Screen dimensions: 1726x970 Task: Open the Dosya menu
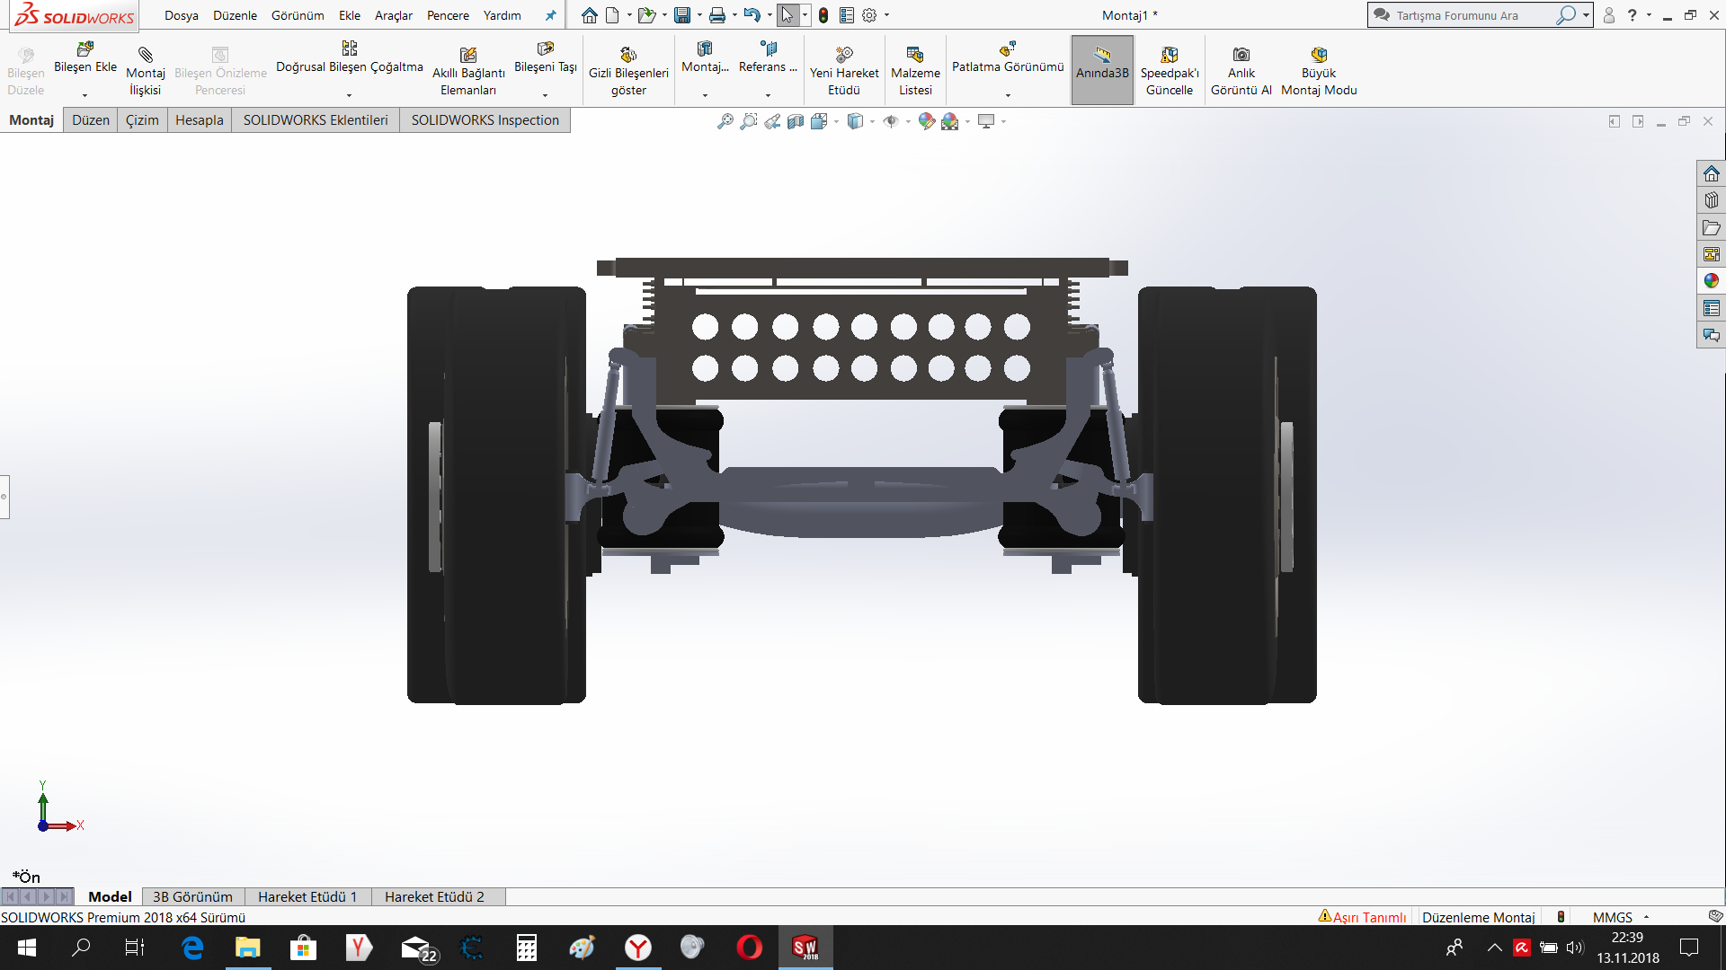(x=182, y=15)
